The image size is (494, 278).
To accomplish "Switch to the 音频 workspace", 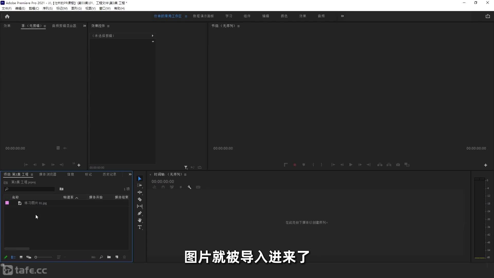I will click(321, 16).
